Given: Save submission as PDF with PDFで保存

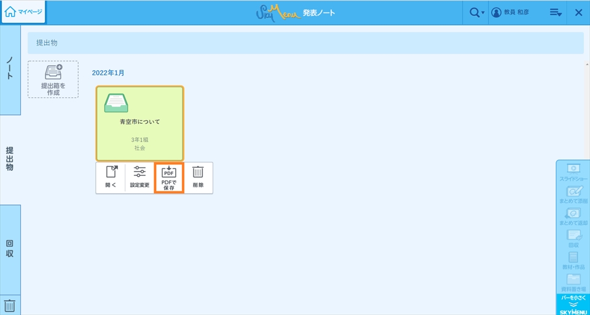Looking at the screenshot, I should pos(169,178).
